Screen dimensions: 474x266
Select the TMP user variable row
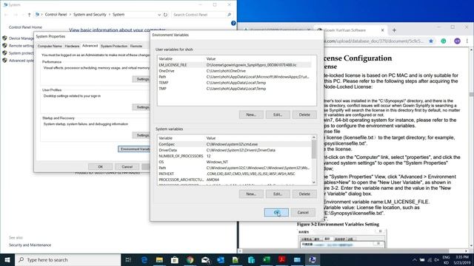click(x=234, y=89)
